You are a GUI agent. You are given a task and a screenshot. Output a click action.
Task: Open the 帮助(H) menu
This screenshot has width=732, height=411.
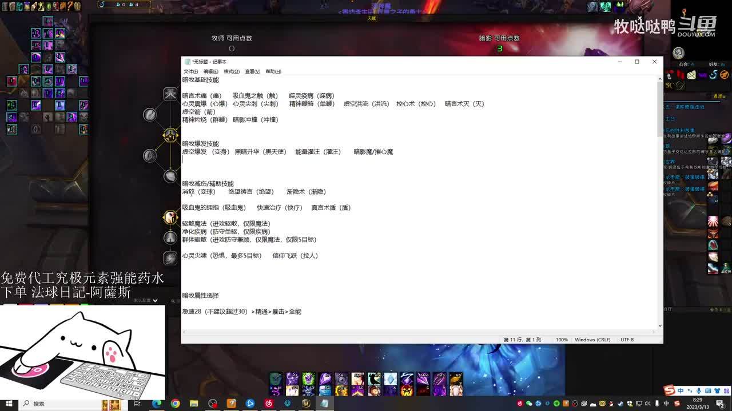[273, 71]
